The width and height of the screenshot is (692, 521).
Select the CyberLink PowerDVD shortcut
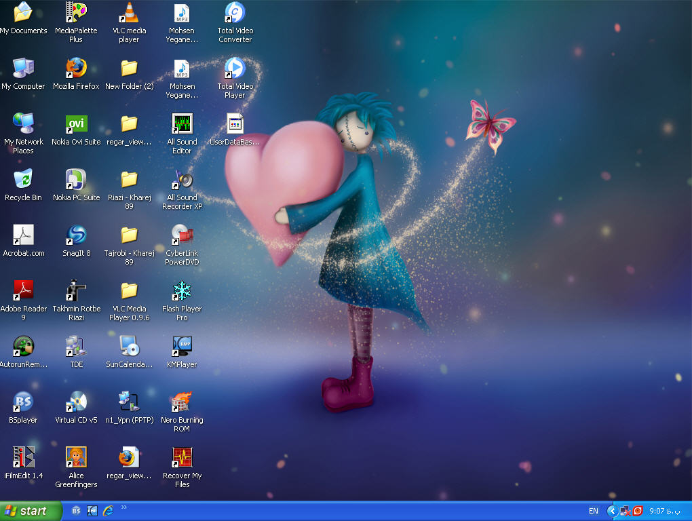tap(182, 235)
